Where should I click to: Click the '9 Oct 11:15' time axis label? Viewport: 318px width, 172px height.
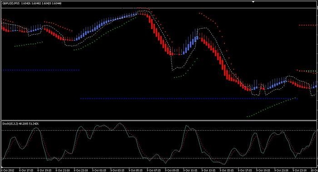tap(190, 170)
